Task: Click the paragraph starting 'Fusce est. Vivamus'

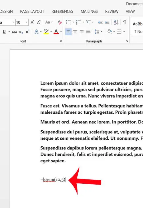Action: pyautogui.click(x=92, y=109)
